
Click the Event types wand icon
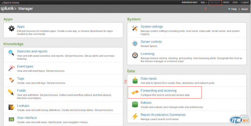pyautogui.click(x=11, y=68)
